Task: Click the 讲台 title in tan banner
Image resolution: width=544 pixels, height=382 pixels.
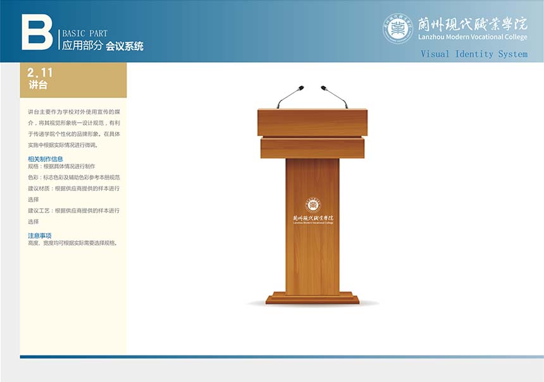Action: pos(38,85)
